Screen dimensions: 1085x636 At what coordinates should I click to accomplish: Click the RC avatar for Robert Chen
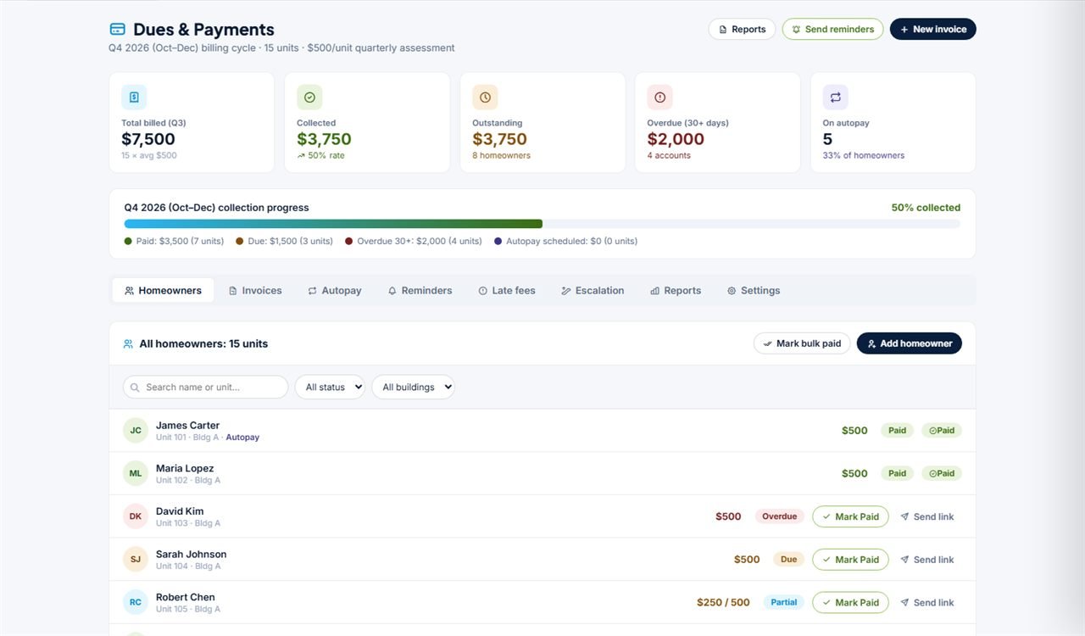click(x=136, y=602)
